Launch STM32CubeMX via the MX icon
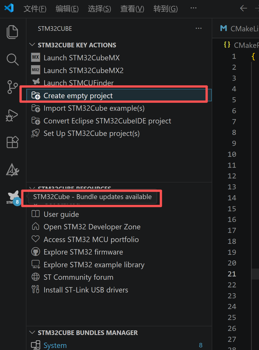This screenshot has height=350, width=259. point(36,58)
